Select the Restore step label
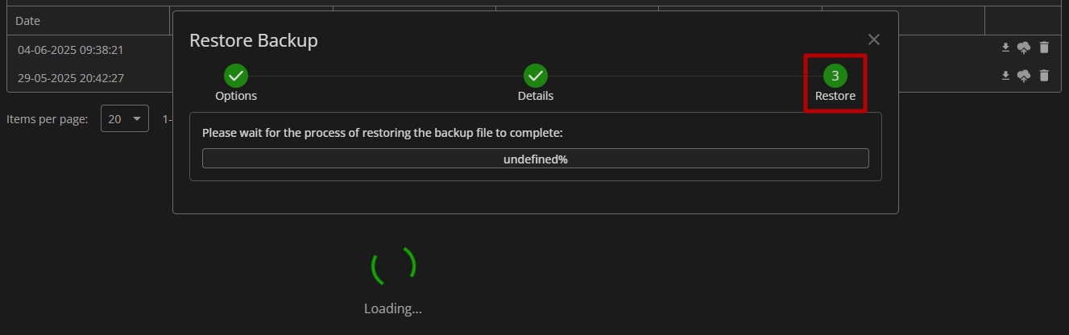Screen dimensions: 1069x335 [x=835, y=96]
